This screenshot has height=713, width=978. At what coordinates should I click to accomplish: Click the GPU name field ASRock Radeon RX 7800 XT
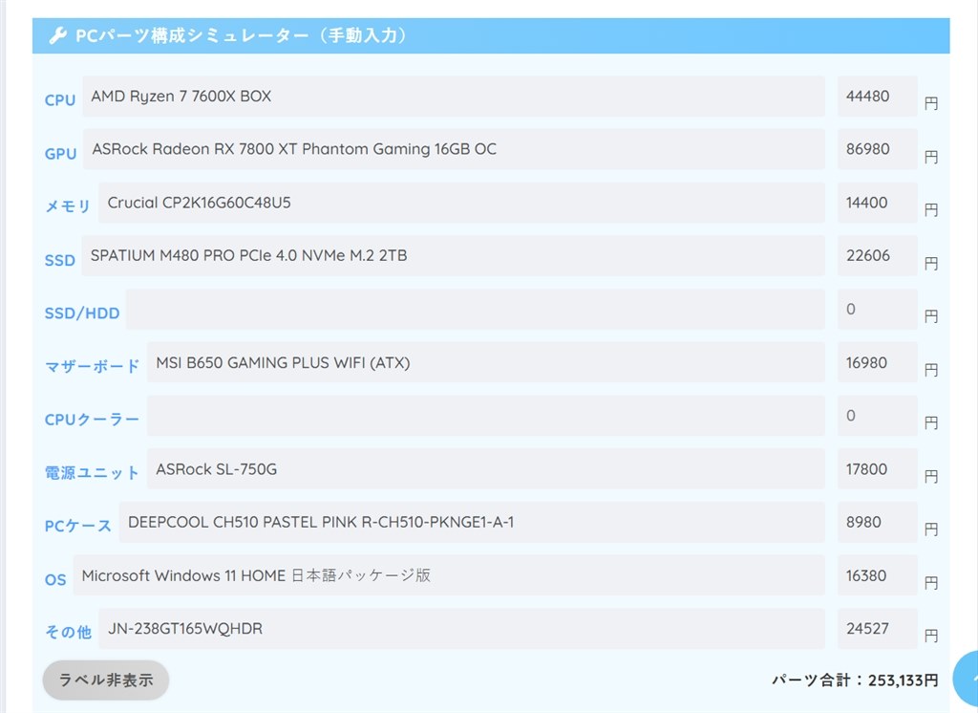pyautogui.click(x=454, y=149)
